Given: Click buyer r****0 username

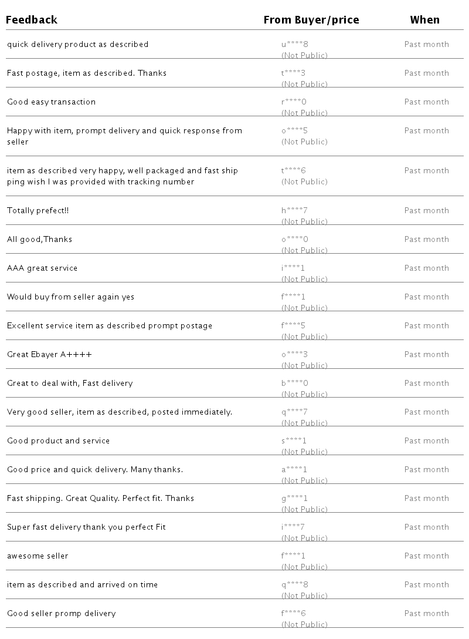Looking at the screenshot, I should (x=294, y=102).
